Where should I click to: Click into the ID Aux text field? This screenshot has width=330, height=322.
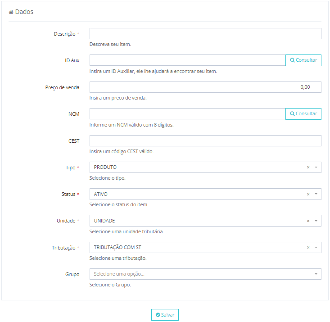pyautogui.click(x=187, y=60)
